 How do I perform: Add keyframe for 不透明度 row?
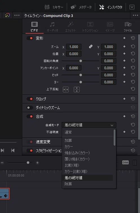click(x=124, y=132)
